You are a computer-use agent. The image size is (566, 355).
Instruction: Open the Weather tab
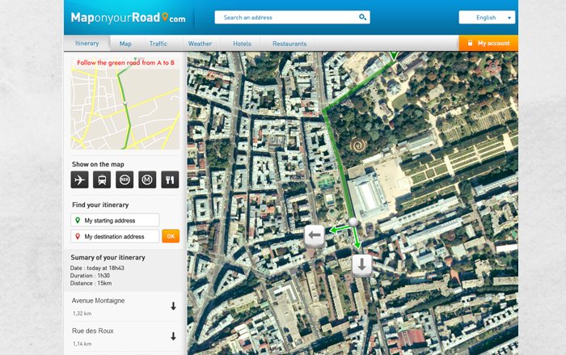tap(200, 44)
